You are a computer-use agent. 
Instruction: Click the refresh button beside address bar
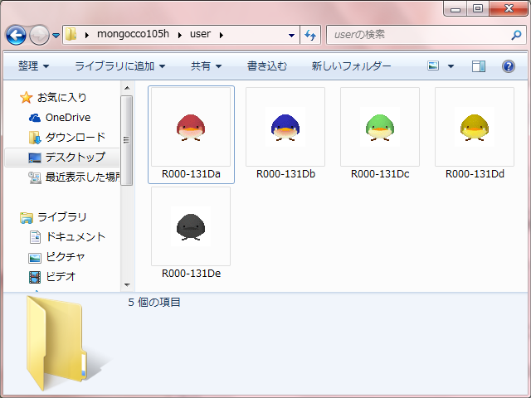tap(311, 35)
